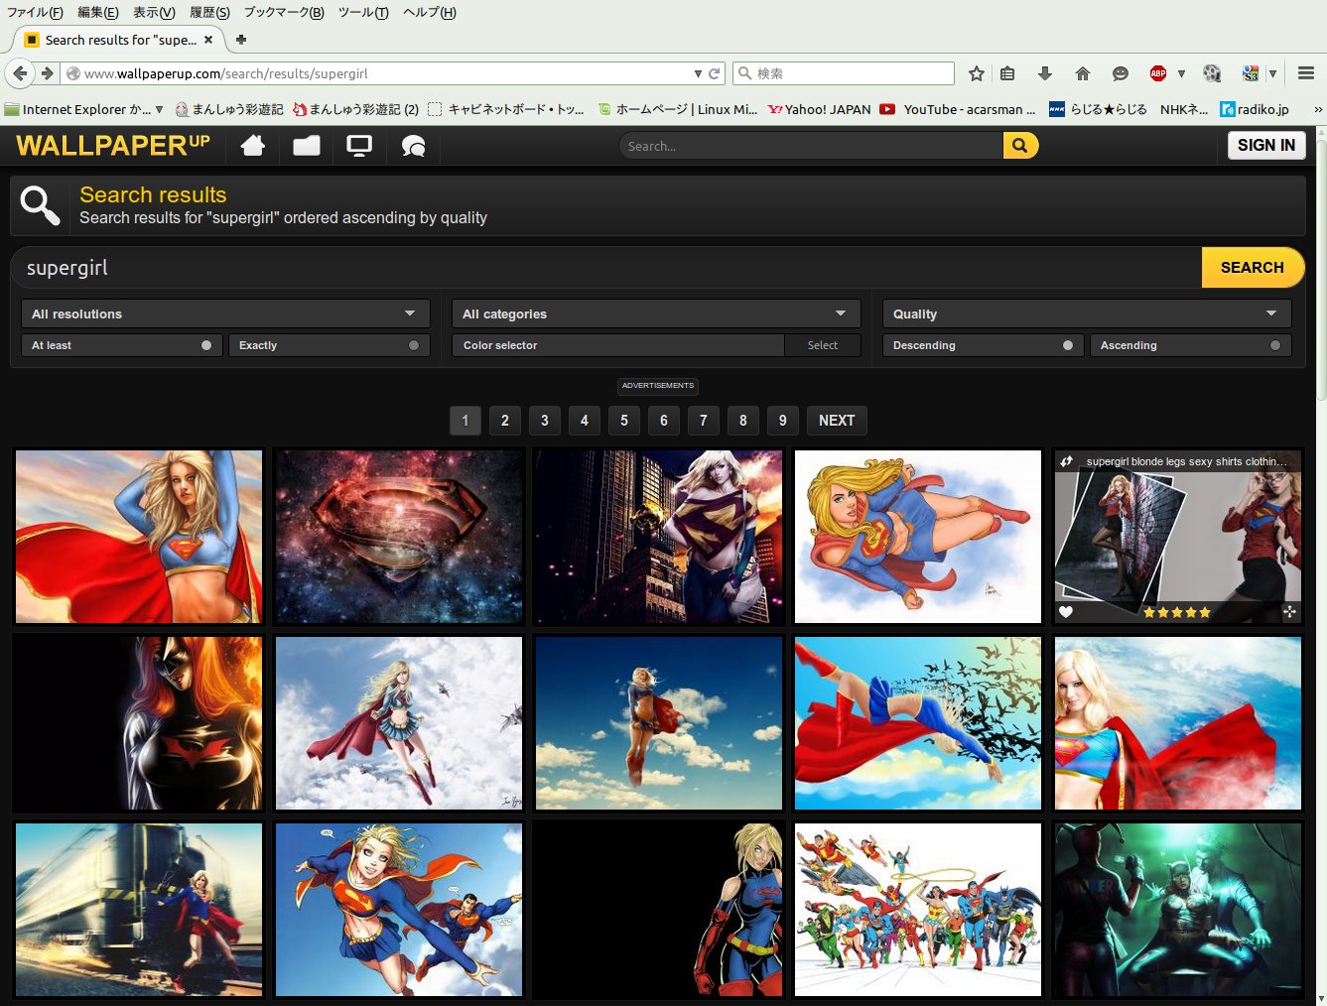The width and height of the screenshot is (1327, 1006).
Task: Open the Quality sort dropdown
Action: coord(1086,314)
